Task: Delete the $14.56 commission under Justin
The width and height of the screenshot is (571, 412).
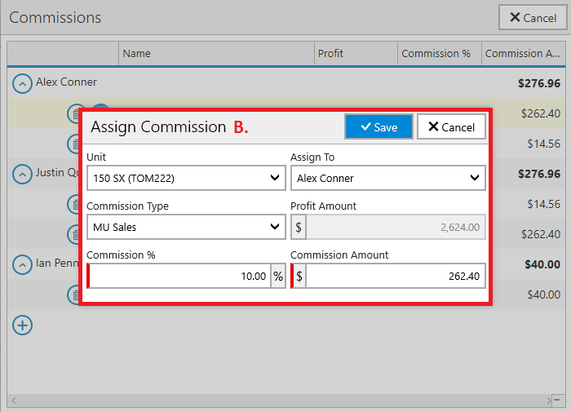Action: [73, 204]
